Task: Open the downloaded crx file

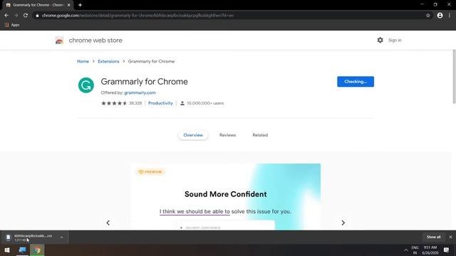Action: [30, 238]
